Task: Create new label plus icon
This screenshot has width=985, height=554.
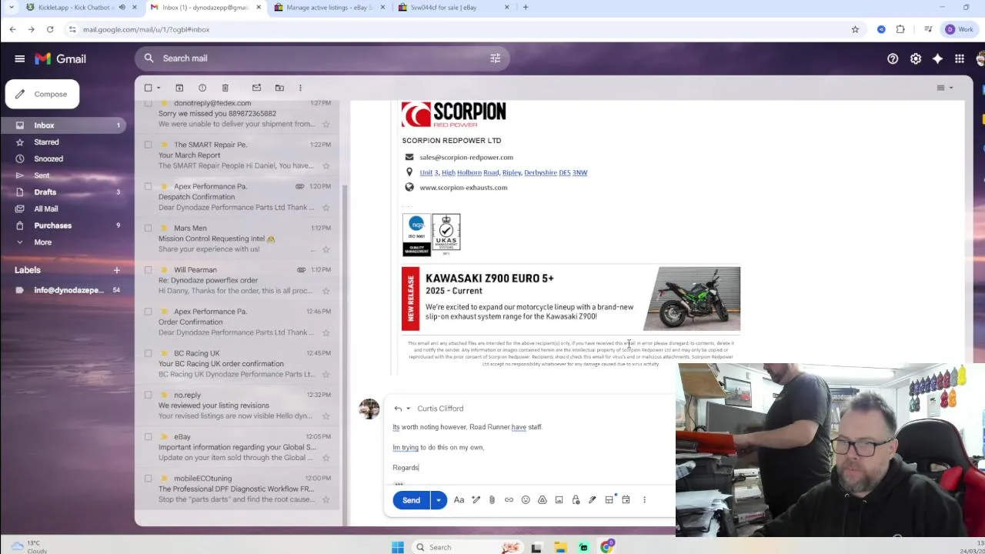Action: [x=117, y=270]
